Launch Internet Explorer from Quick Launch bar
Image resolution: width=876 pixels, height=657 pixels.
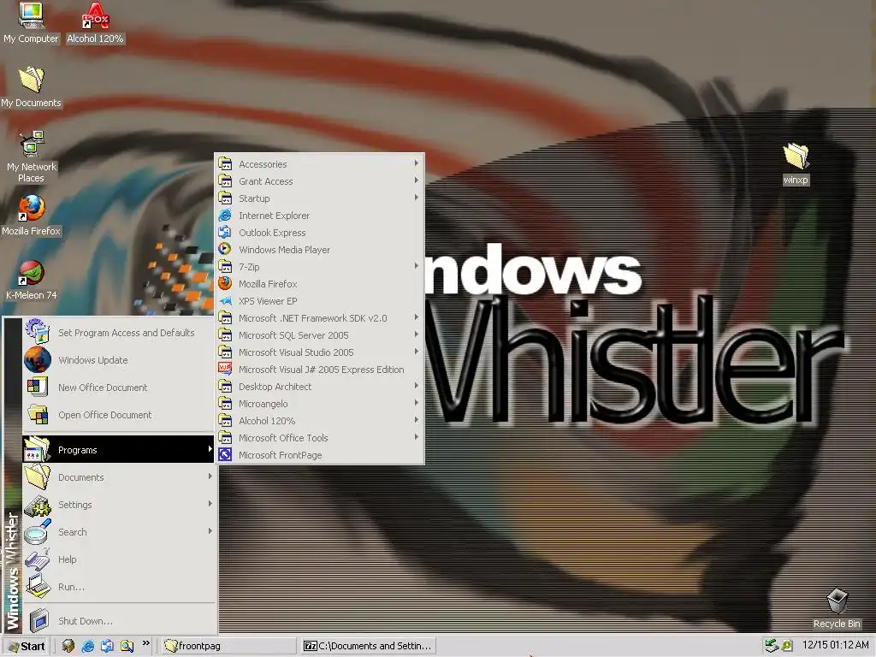tap(88, 646)
